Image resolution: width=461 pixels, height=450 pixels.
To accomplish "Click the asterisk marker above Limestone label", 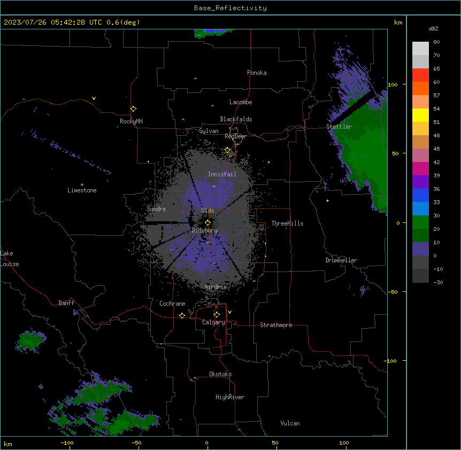I will click(82, 185).
